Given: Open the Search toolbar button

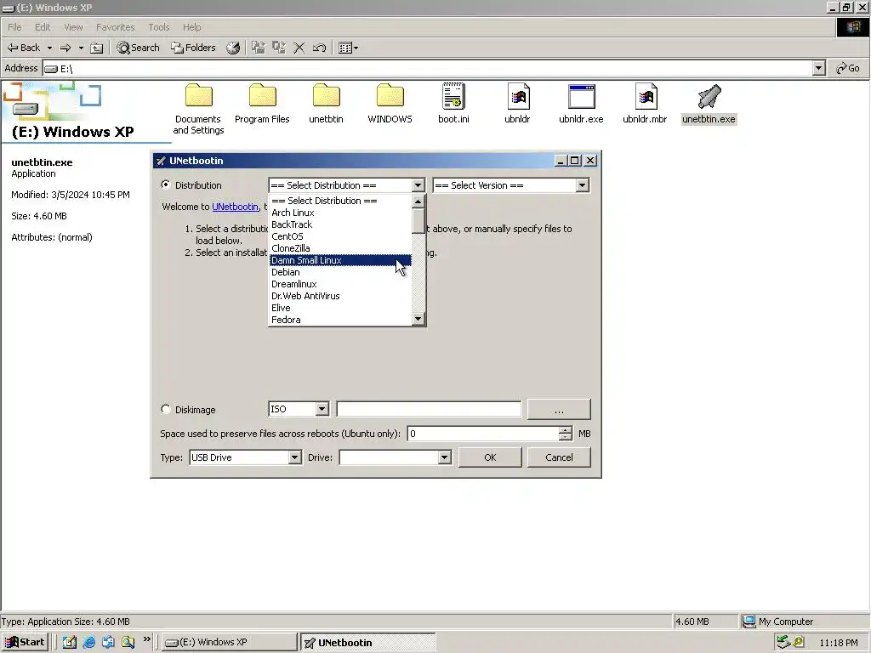Looking at the screenshot, I should 139,48.
